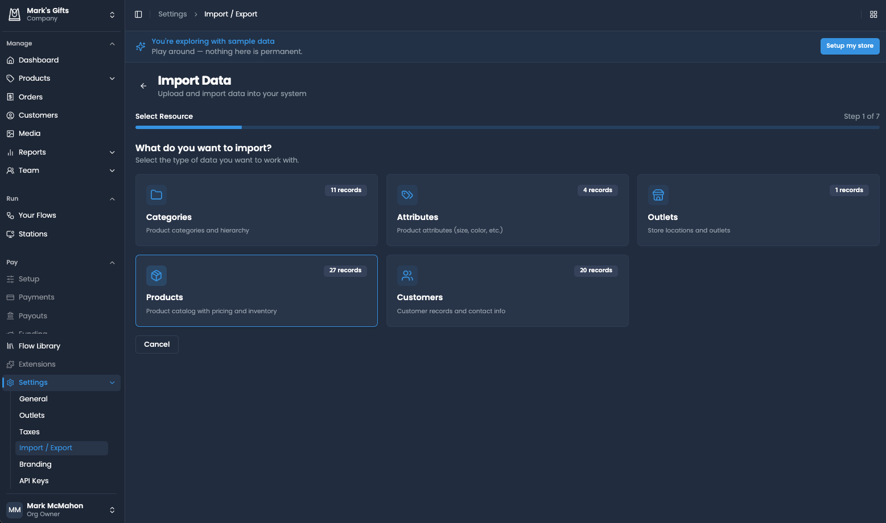The width and height of the screenshot is (886, 523).
Task: Click the Stations monitor icon
Action: tap(10, 234)
